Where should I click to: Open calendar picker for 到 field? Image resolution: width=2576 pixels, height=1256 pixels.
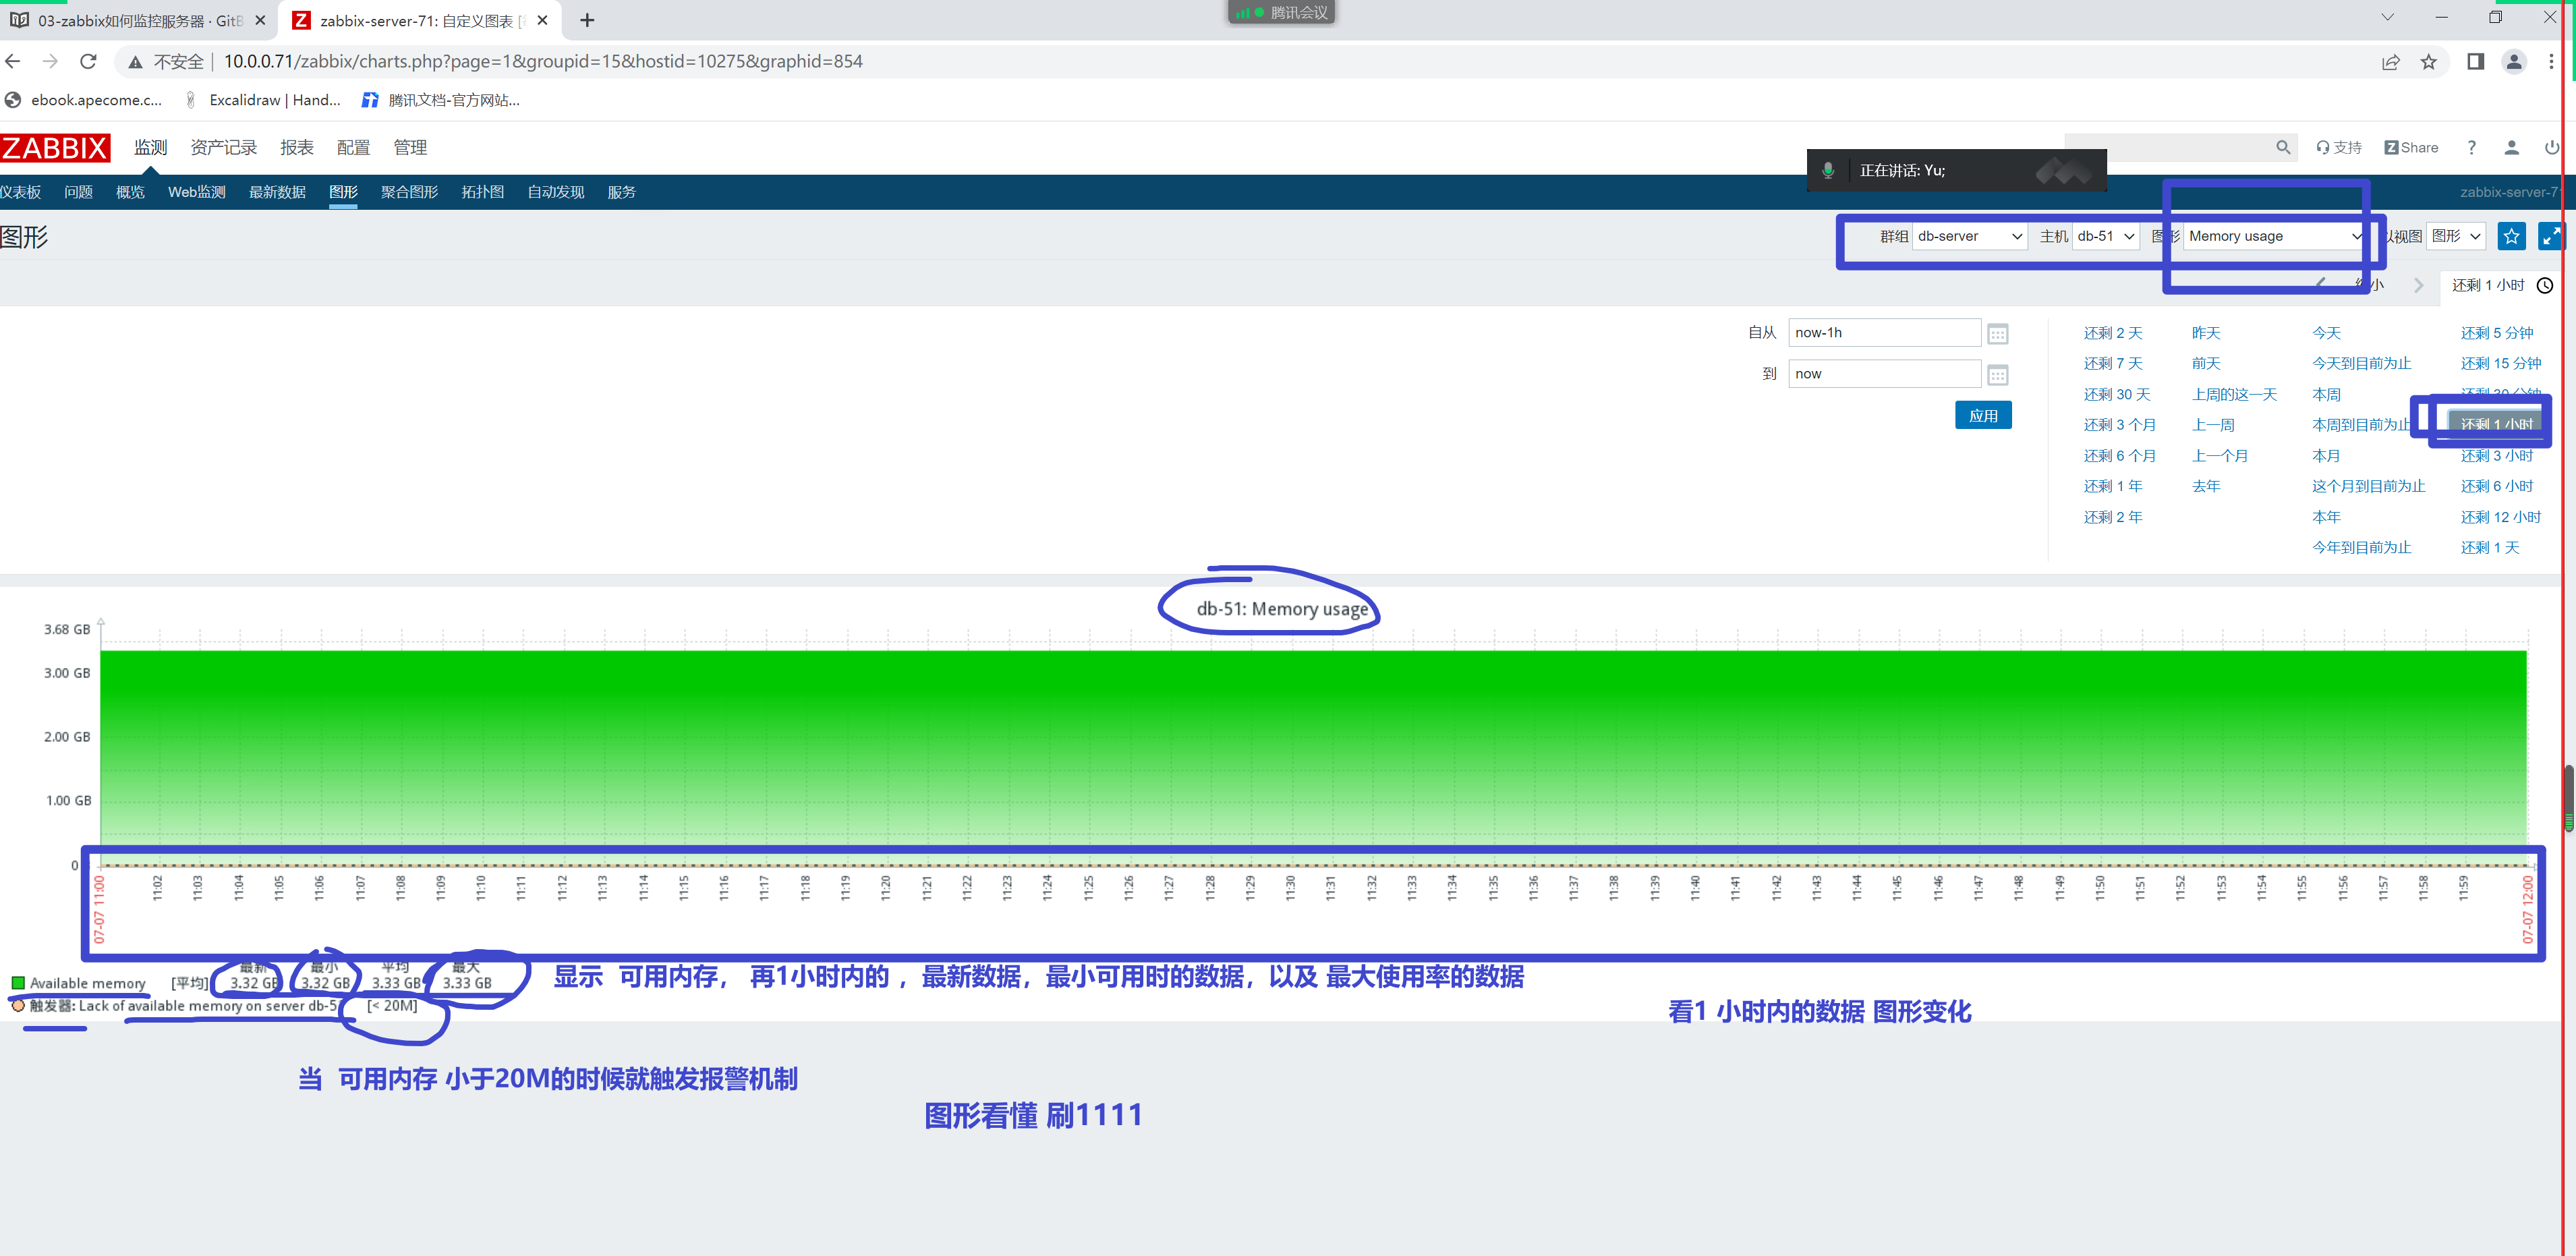1998,375
